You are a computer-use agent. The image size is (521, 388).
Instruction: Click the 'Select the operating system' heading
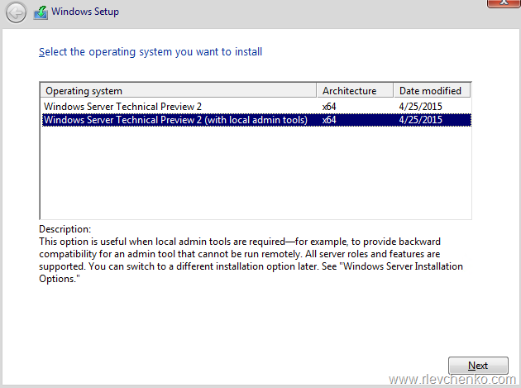point(151,52)
